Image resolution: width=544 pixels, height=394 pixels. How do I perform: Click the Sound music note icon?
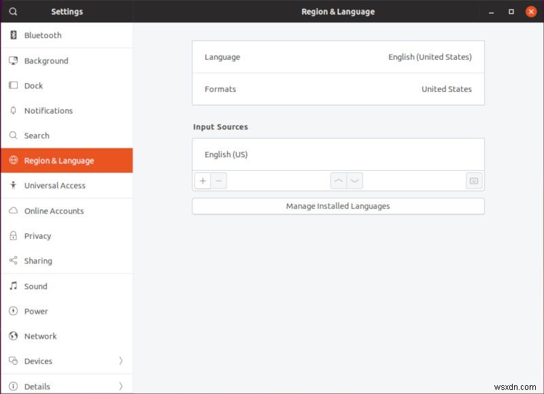click(13, 286)
